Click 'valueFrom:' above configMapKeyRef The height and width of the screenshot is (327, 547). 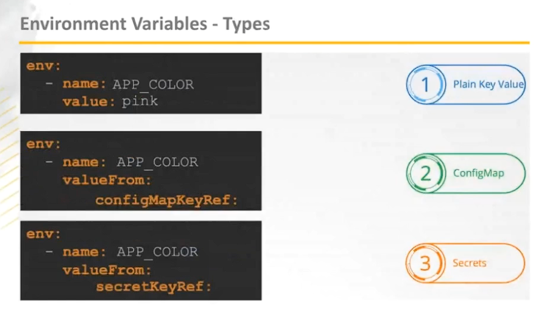(x=107, y=180)
